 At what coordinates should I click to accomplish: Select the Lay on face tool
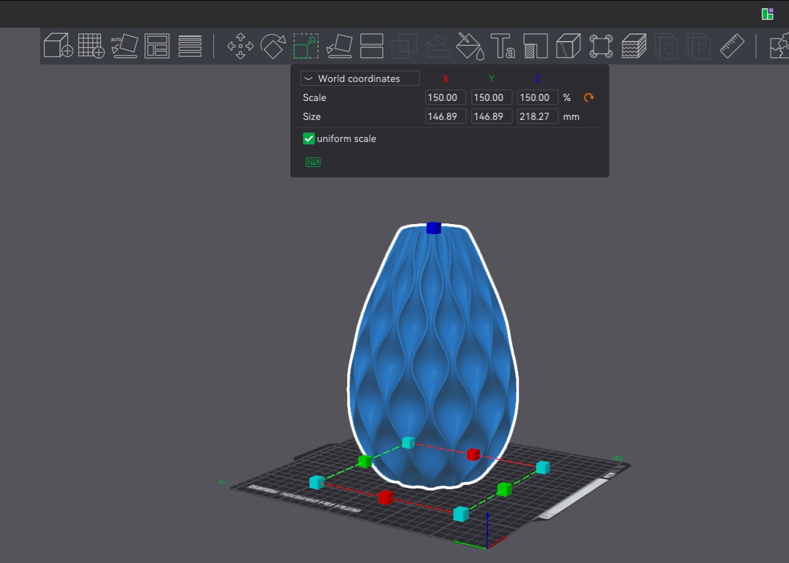click(340, 46)
